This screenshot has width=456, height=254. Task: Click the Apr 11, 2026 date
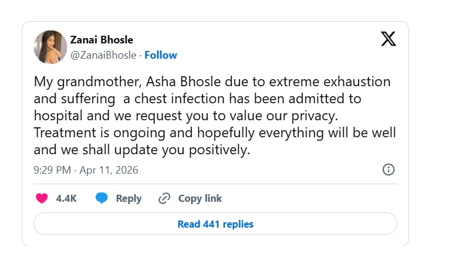[109, 170]
